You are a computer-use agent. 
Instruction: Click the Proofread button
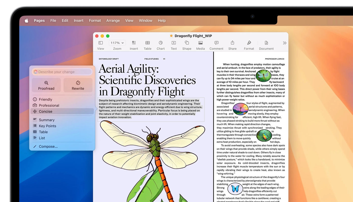coord(46,85)
